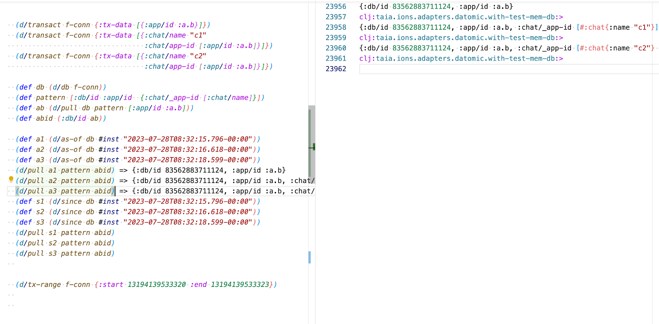Screen dimensions: 659x324
Task: Click the (d/pull s3 pattern abid) line
Action: coord(65,254)
